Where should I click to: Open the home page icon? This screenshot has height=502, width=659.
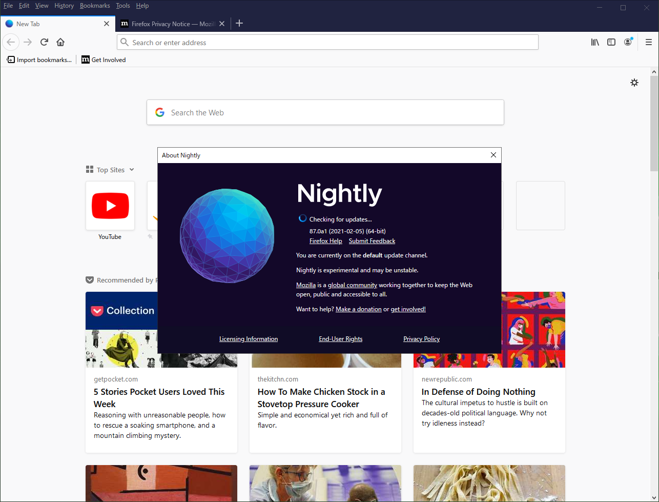pyautogui.click(x=60, y=42)
